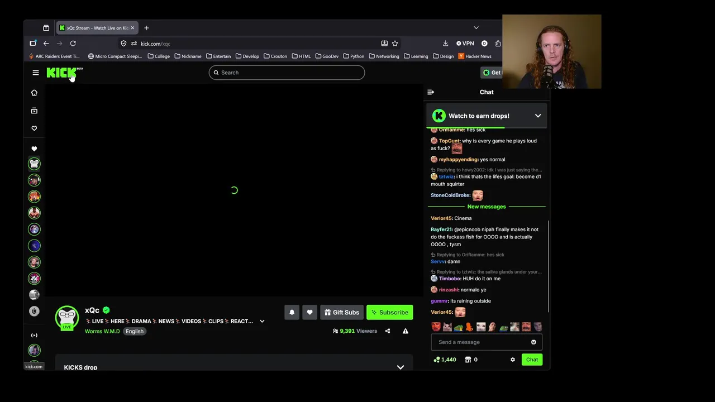Open the College bookmarks folder
This screenshot has height=402, width=715.
(159, 56)
